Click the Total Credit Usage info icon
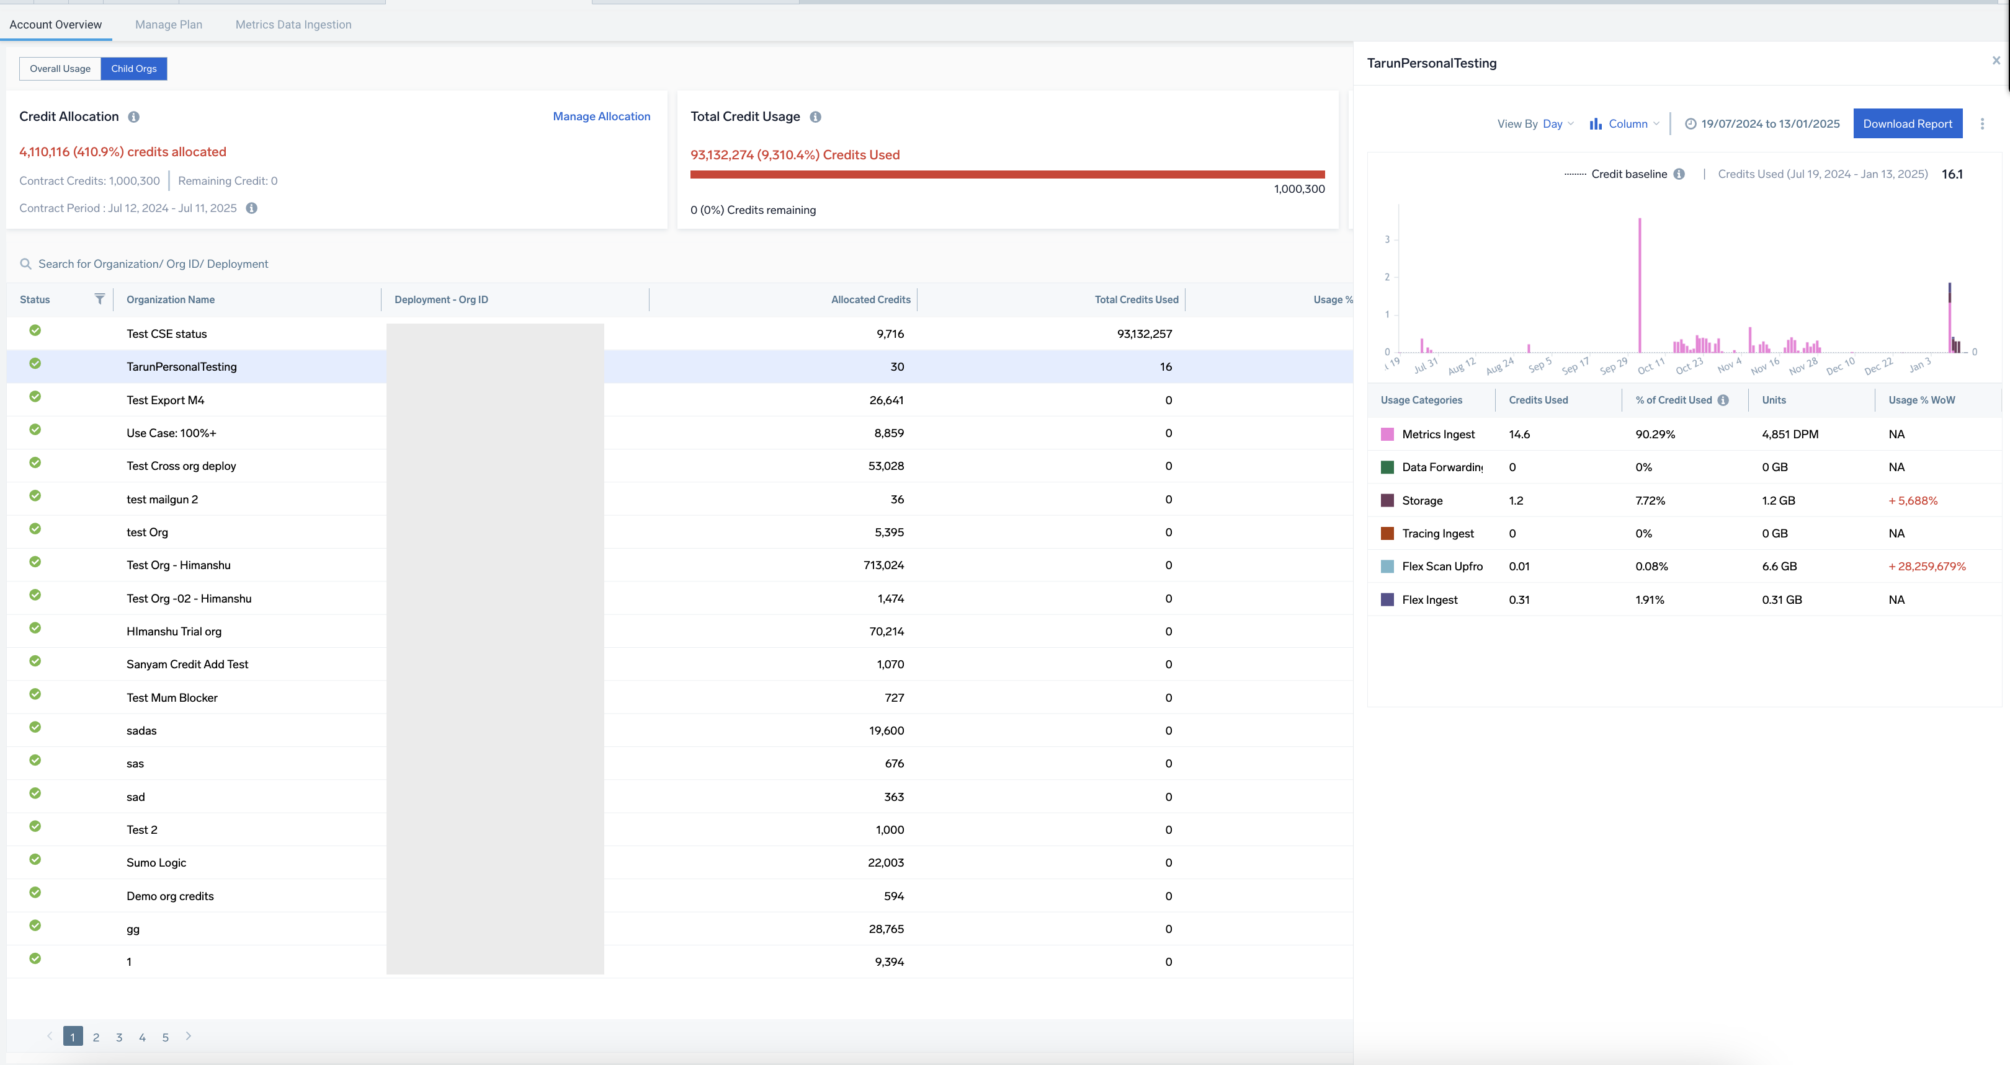2010x1065 pixels. [815, 117]
